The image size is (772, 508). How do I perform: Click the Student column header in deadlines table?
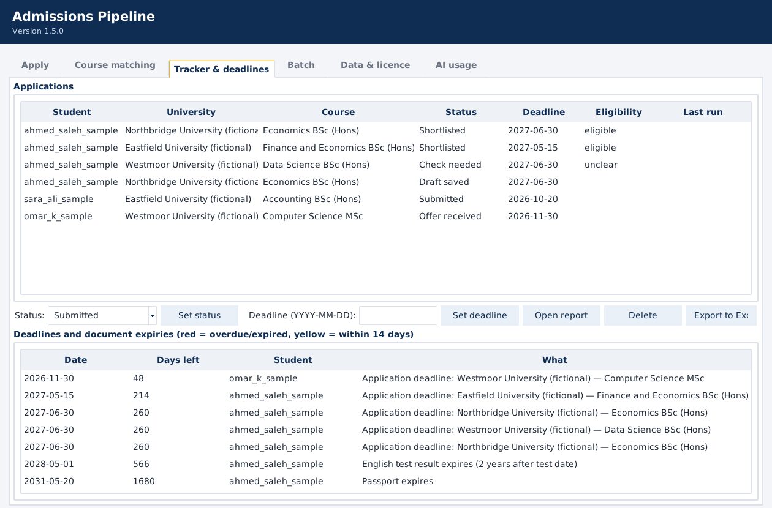click(x=293, y=360)
